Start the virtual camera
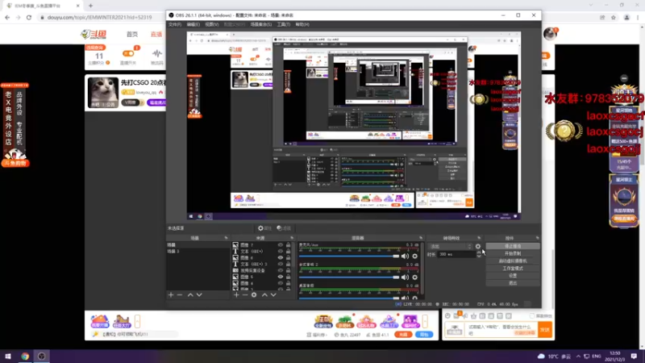This screenshot has height=363, width=645. 513,261
